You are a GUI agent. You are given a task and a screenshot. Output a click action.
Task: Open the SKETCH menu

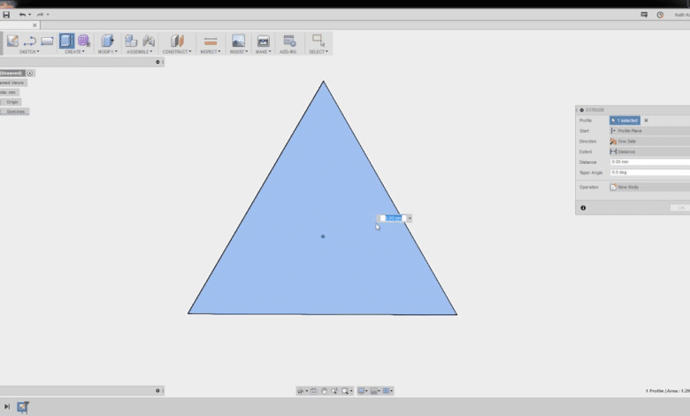click(29, 52)
